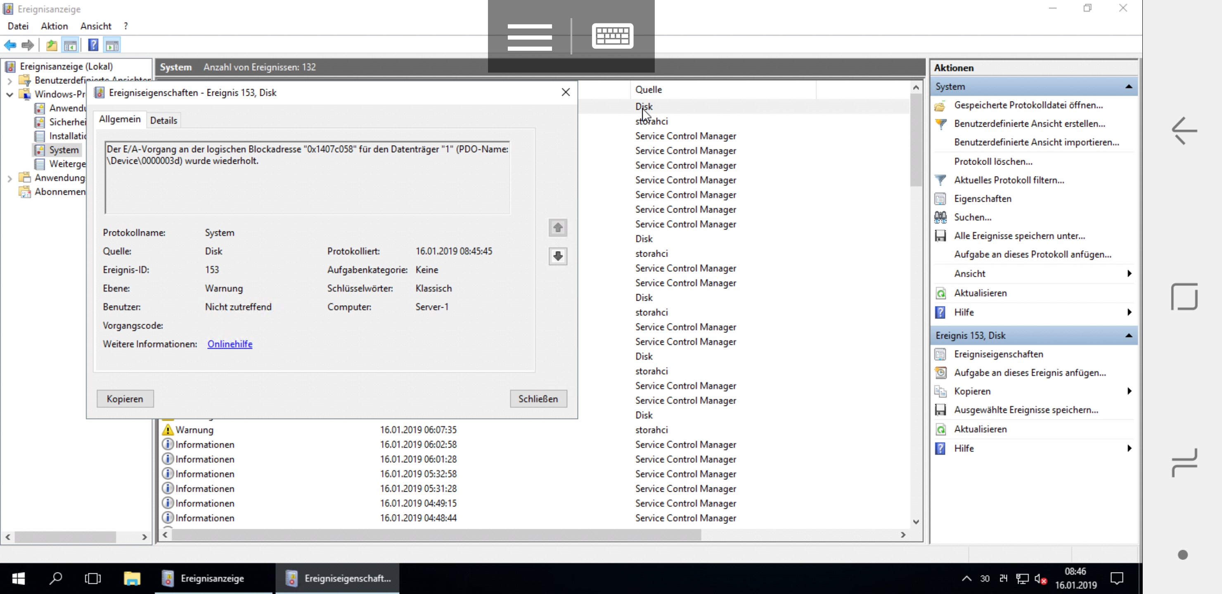The height and width of the screenshot is (594, 1222).
Task: Collapse the Windows-Protokolle tree node
Action: click(x=9, y=95)
